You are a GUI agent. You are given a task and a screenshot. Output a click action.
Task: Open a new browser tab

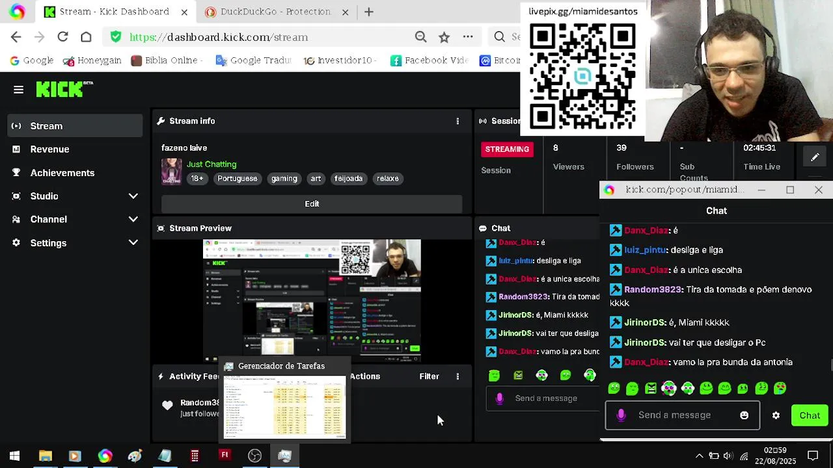[x=369, y=12]
